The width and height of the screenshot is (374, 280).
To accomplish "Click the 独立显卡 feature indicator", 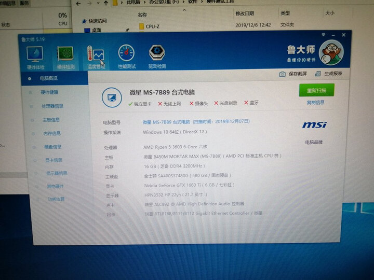I will pyautogui.click(x=140, y=104).
